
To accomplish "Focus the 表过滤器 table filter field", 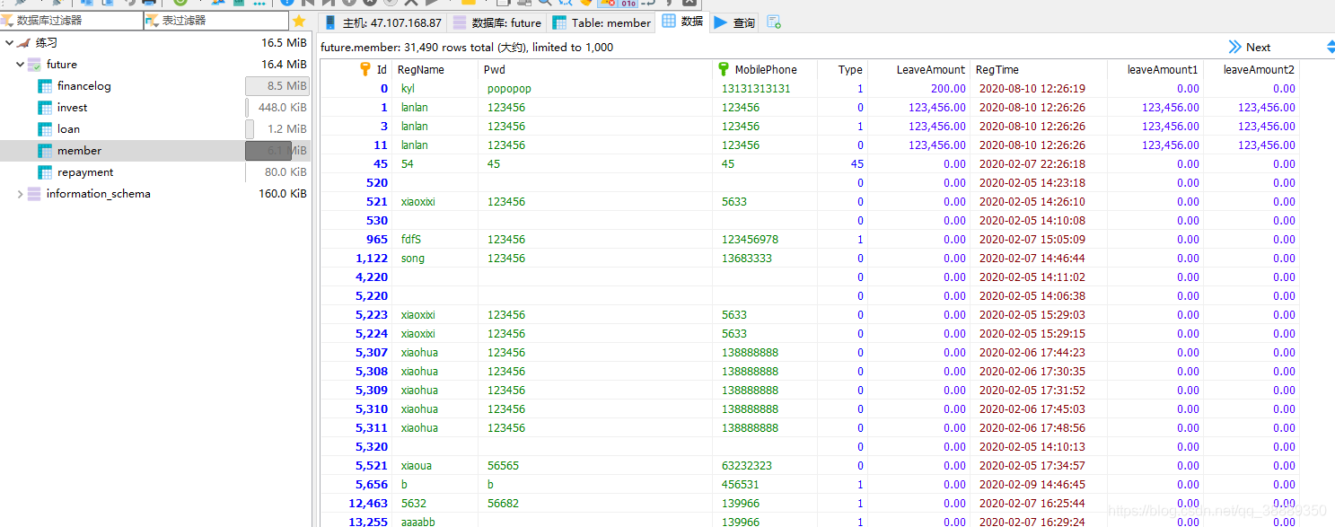I will click(x=216, y=21).
